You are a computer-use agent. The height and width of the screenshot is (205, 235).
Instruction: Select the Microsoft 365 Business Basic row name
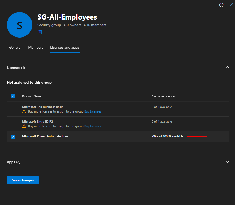click(x=43, y=107)
